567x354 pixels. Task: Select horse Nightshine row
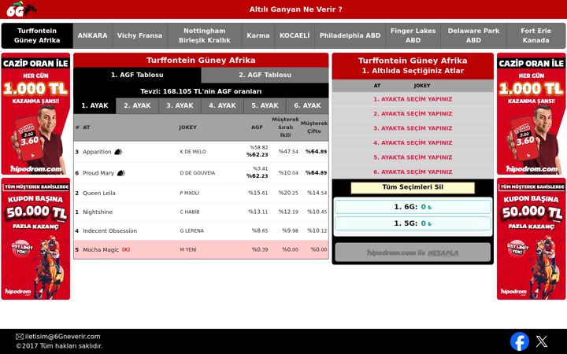(x=201, y=212)
